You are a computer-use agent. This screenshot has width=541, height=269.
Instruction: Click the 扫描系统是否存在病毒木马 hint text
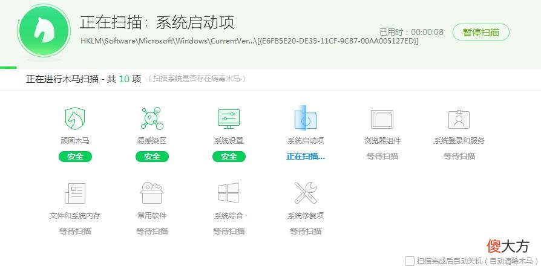tap(197, 79)
